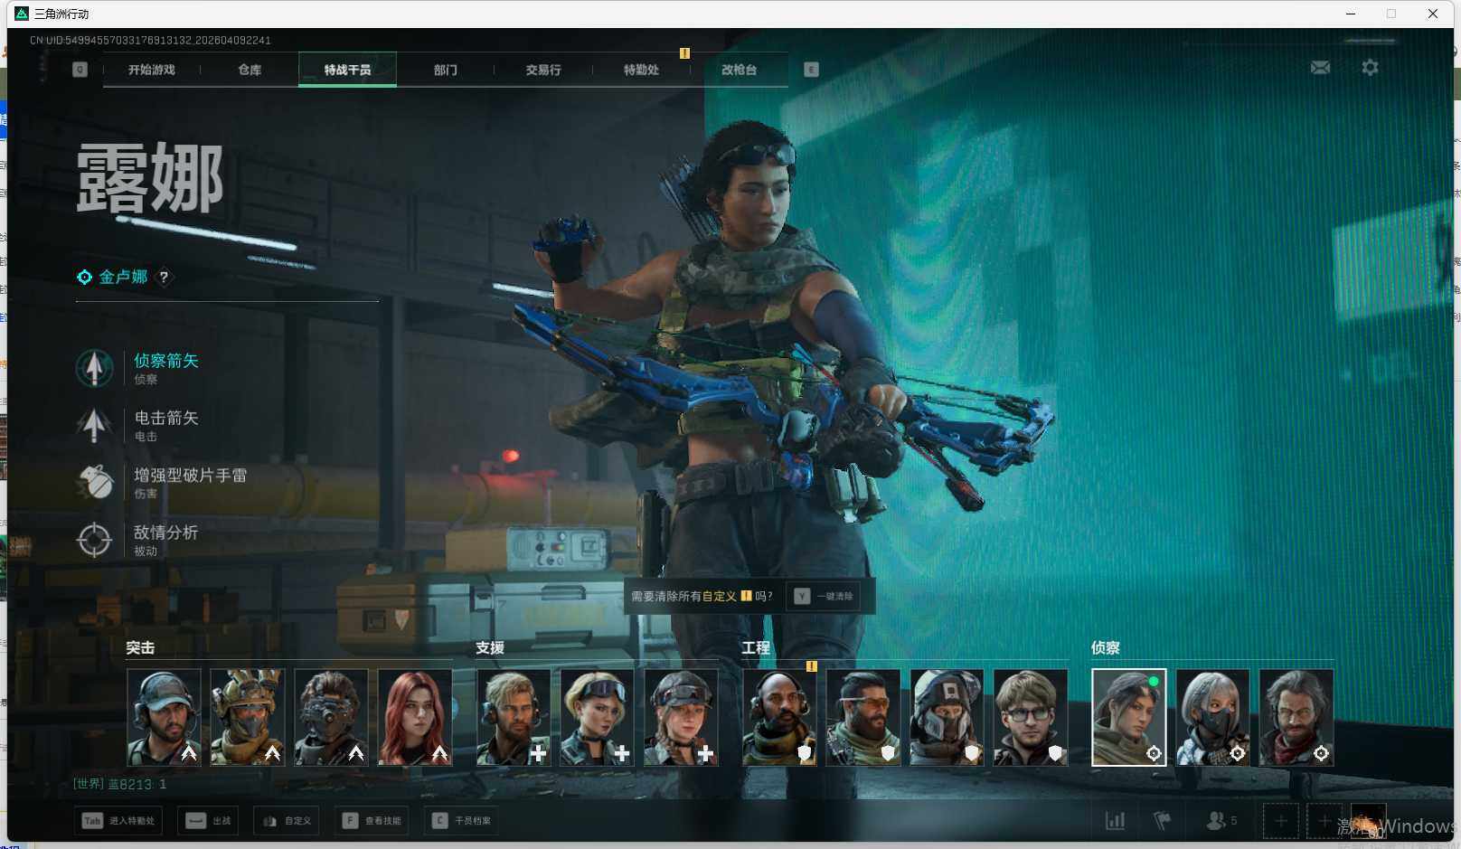
Task: Click the 敌情分析 skill name
Action: (x=166, y=533)
